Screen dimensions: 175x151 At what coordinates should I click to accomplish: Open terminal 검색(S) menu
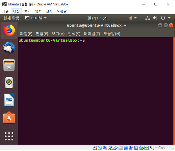point(74,34)
